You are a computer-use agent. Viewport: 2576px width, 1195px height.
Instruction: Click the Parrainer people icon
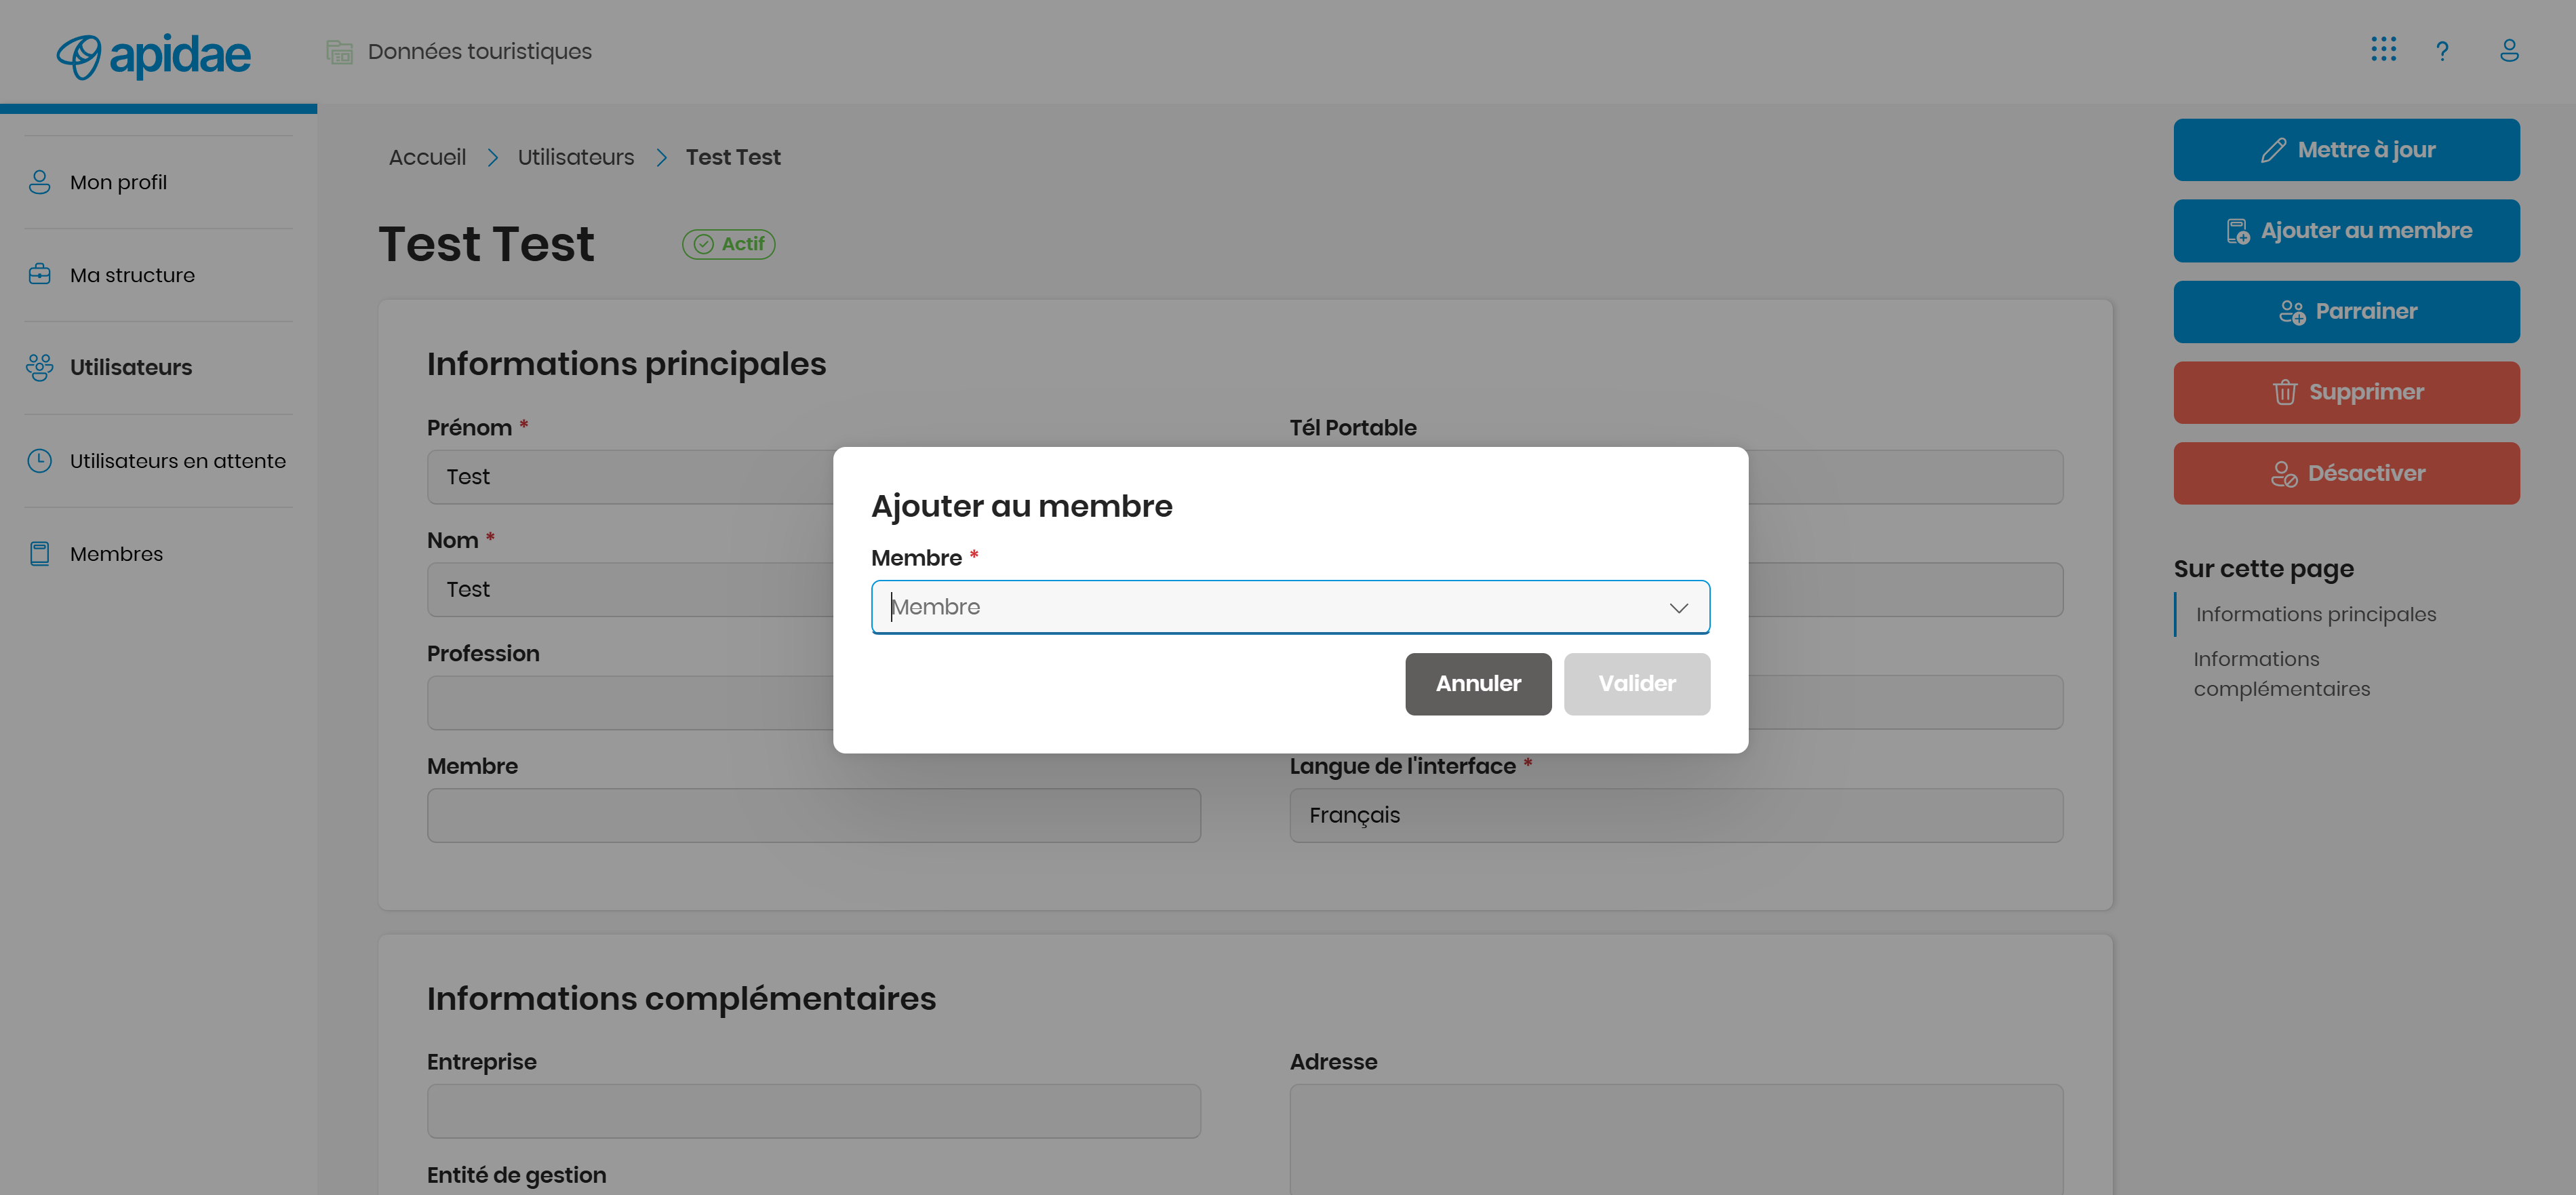pos(2292,312)
